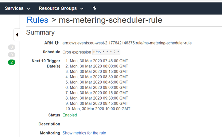
Task: Collapse the left sidebar with the arrow
Action: [17, 35]
